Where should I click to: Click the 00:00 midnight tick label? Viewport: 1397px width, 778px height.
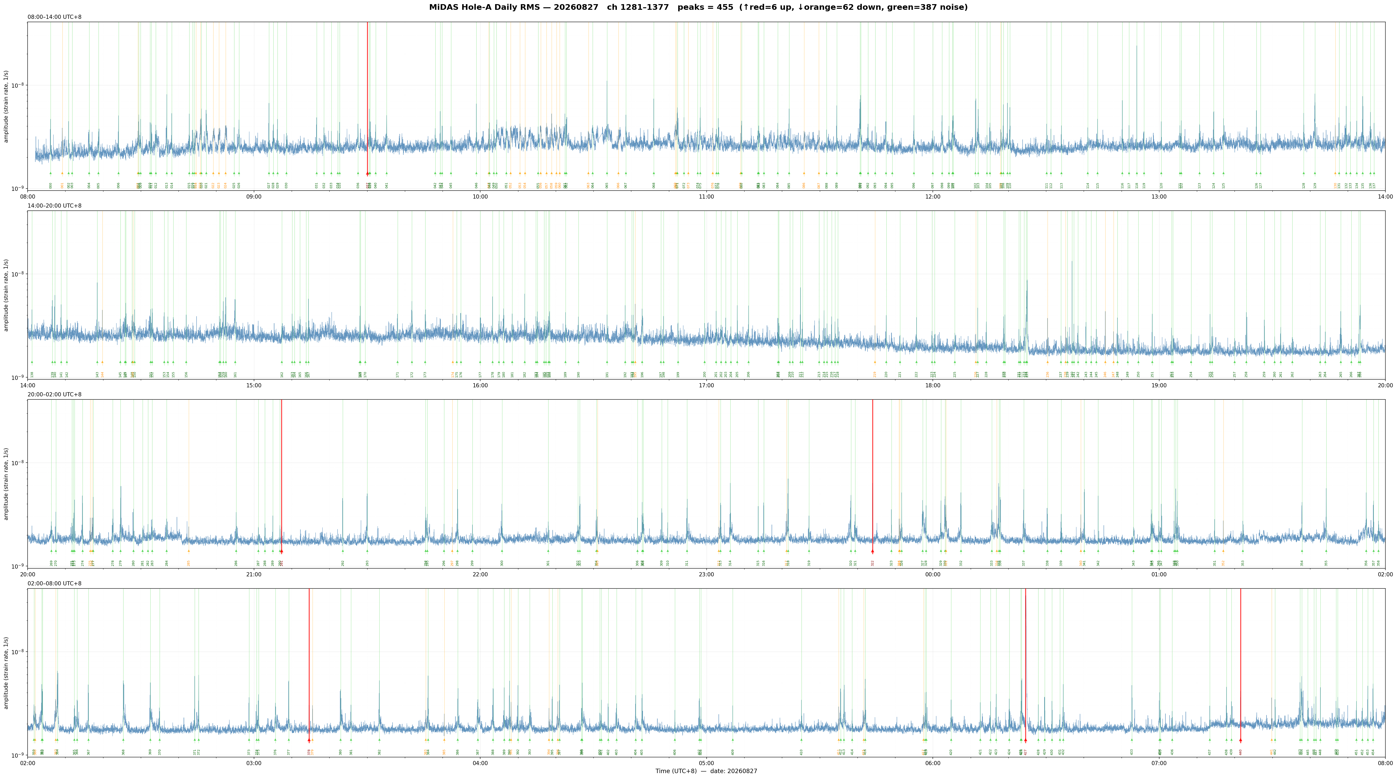[x=933, y=575]
